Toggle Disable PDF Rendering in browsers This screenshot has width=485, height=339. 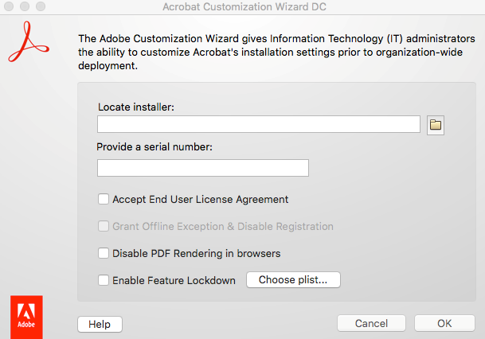tap(104, 254)
